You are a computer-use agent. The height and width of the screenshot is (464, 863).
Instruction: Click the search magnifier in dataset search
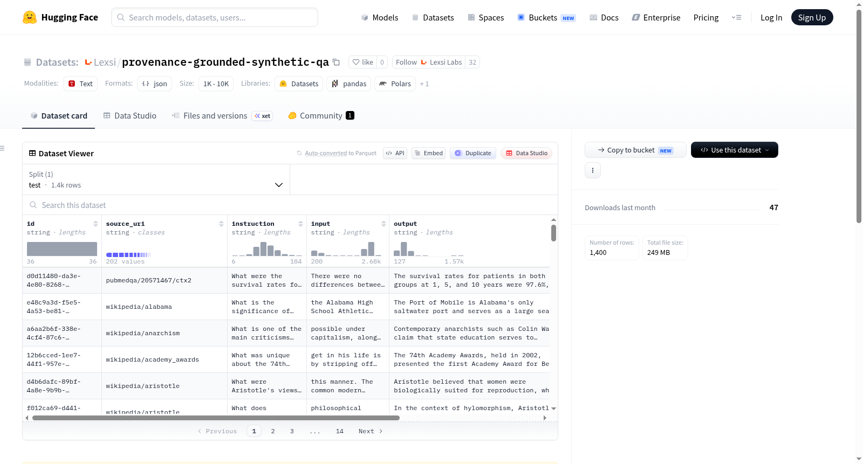click(x=33, y=205)
